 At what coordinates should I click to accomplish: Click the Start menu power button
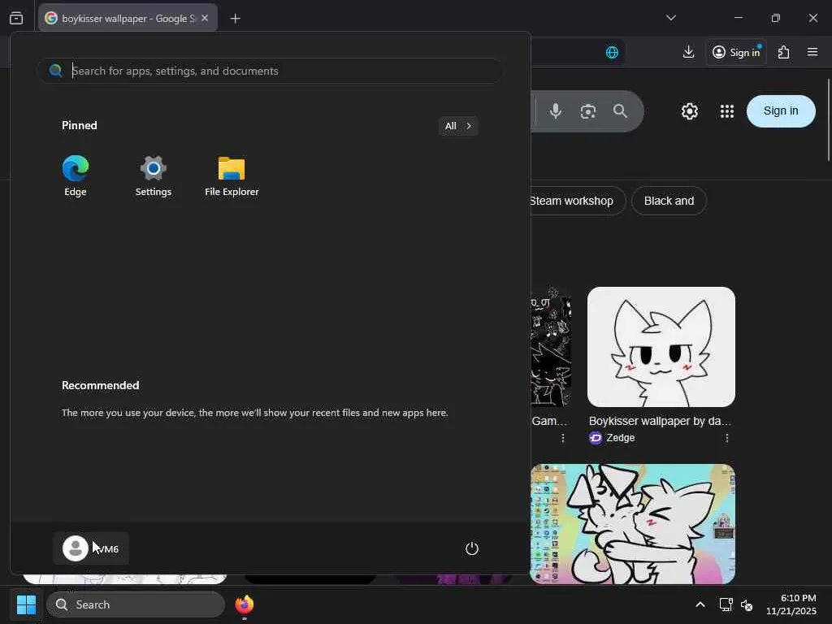(x=472, y=548)
